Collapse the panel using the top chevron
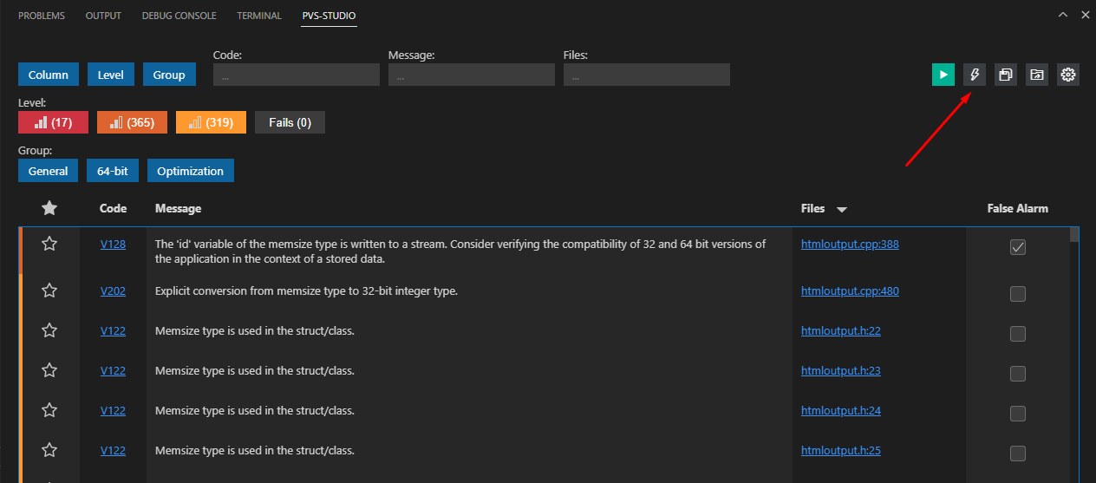This screenshot has width=1096, height=483. point(1062,16)
